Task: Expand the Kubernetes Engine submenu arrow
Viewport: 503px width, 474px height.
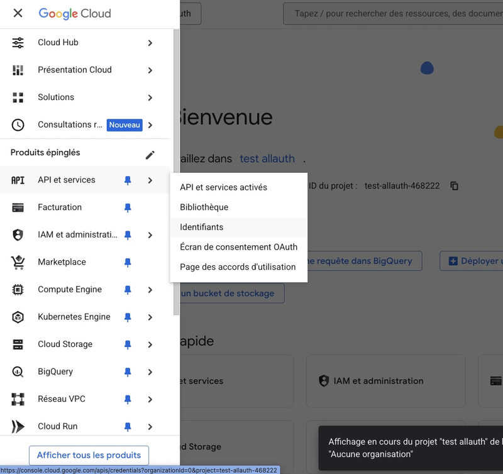Action: 150,317
